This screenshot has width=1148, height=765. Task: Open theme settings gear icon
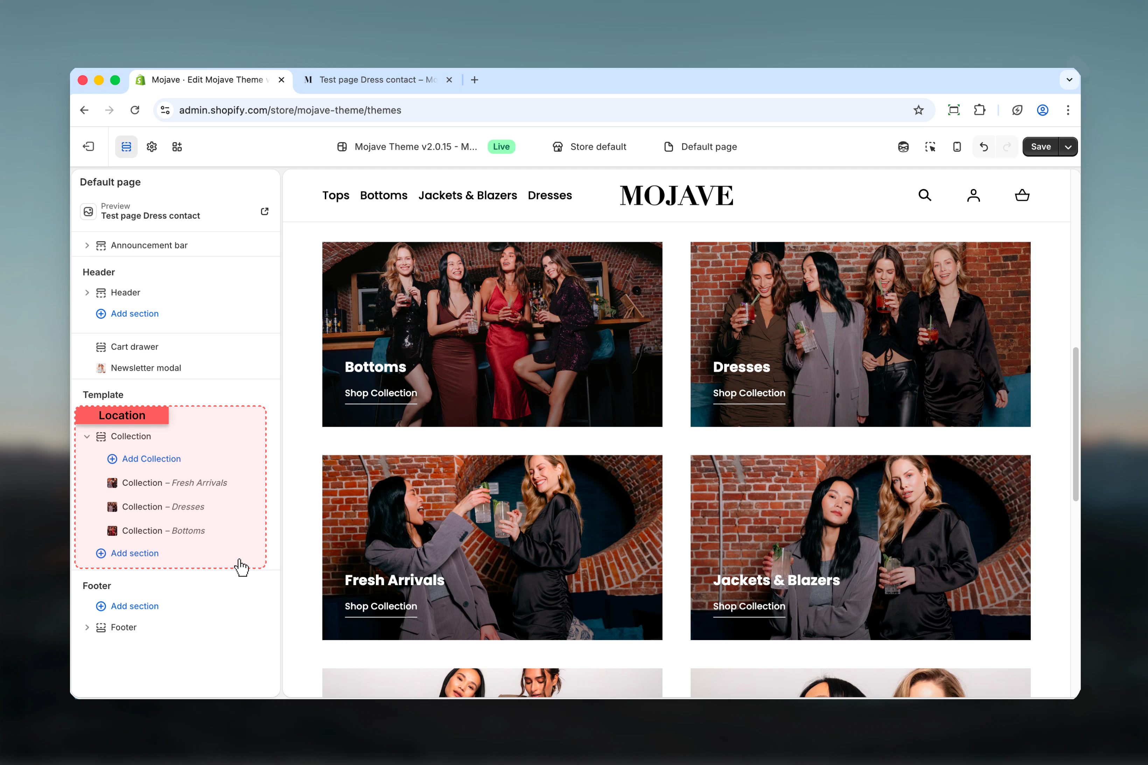(152, 146)
